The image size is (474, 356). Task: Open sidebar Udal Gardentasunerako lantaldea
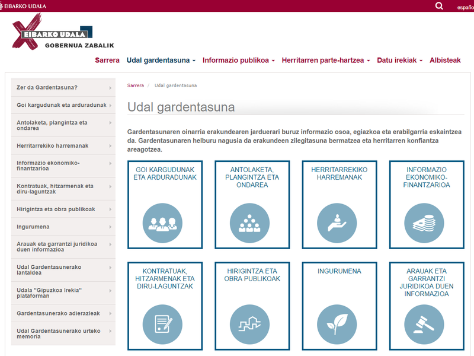pos(63,270)
